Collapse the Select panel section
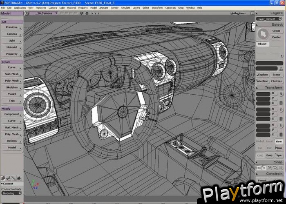 [x=257, y=25]
